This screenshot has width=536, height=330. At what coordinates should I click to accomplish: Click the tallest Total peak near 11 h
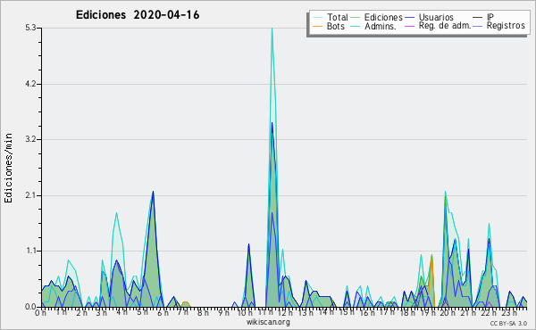(272, 29)
